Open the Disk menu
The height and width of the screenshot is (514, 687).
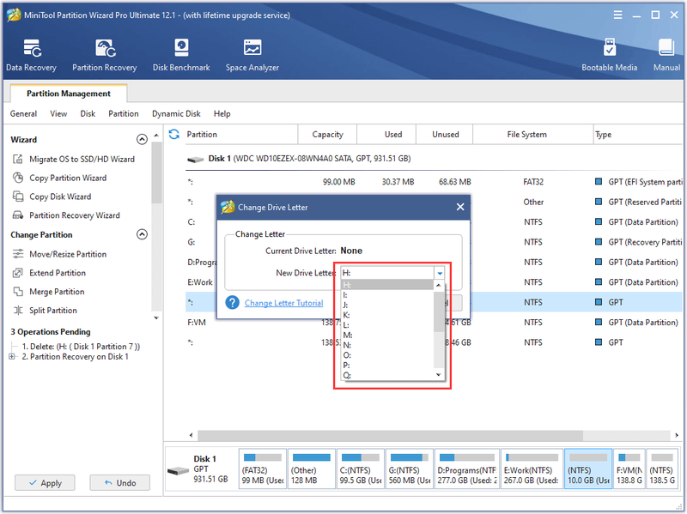click(88, 113)
